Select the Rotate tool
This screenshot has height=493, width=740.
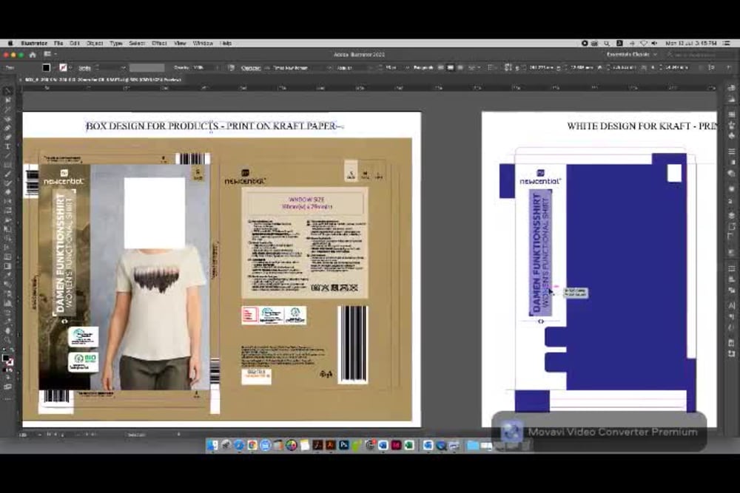click(7, 201)
